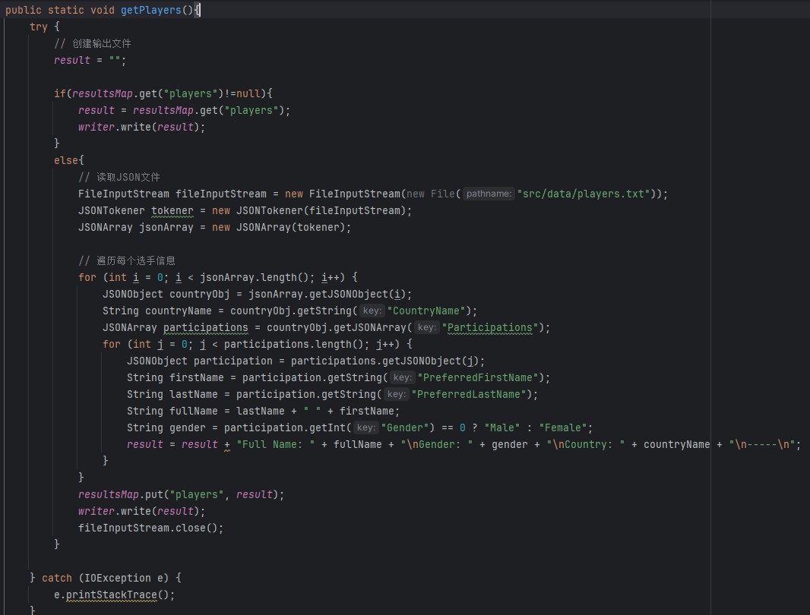Click the 'key:' hint before "PreferredFirstName"
810x615 pixels.
(x=403, y=377)
